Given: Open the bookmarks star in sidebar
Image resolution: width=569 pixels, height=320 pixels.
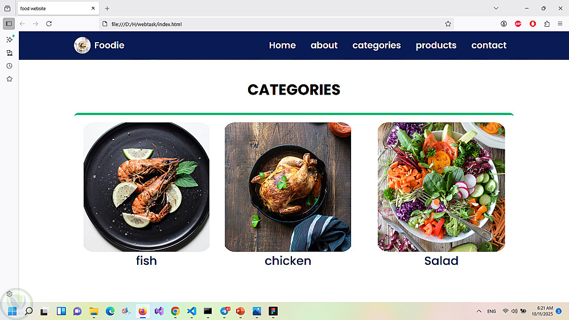Looking at the screenshot, I should 10,79.
